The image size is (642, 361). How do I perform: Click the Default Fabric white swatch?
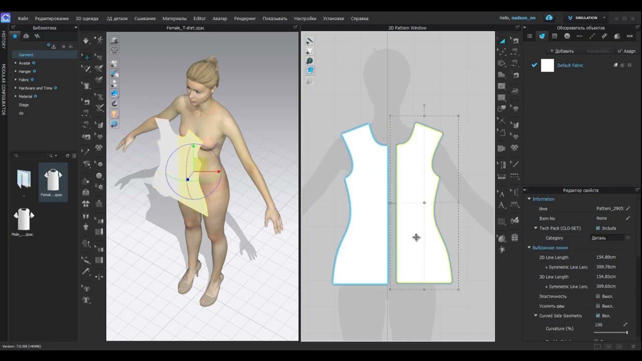547,65
